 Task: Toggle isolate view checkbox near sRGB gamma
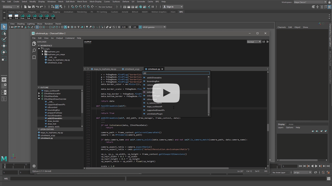click(140, 27)
